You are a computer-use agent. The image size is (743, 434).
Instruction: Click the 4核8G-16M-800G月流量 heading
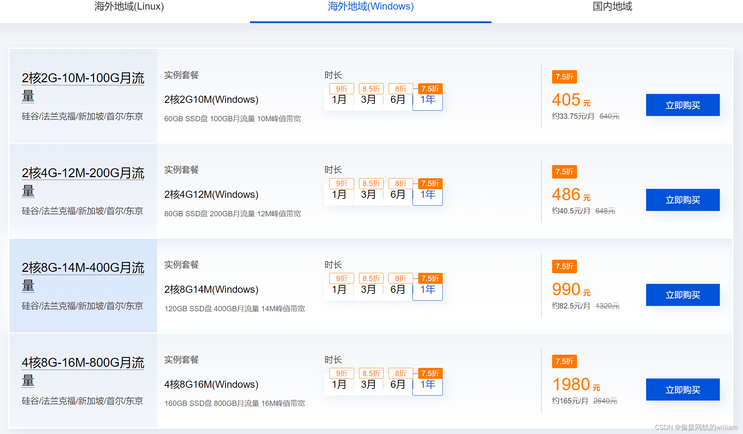tap(83, 363)
